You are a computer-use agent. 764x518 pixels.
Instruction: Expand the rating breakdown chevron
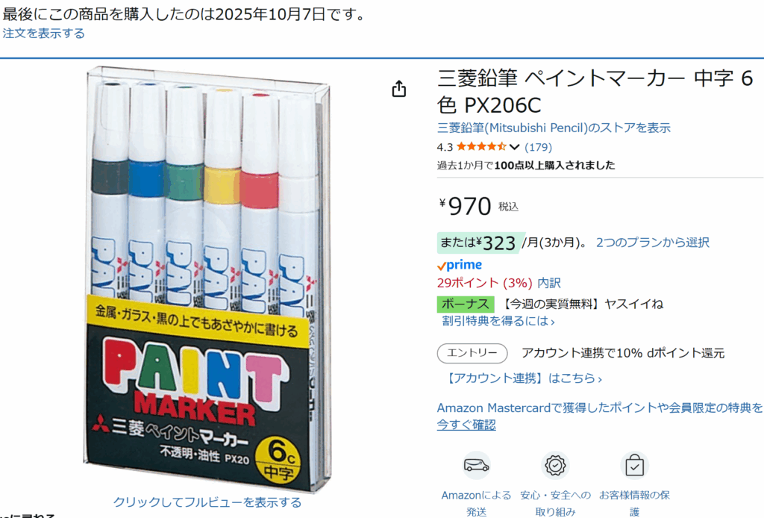[x=515, y=147]
